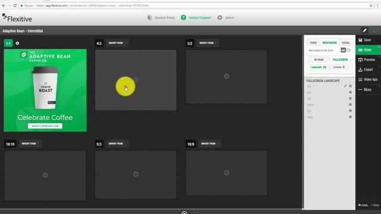
Task: Click the Contact Support question mark icon
Action: point(183,17)
